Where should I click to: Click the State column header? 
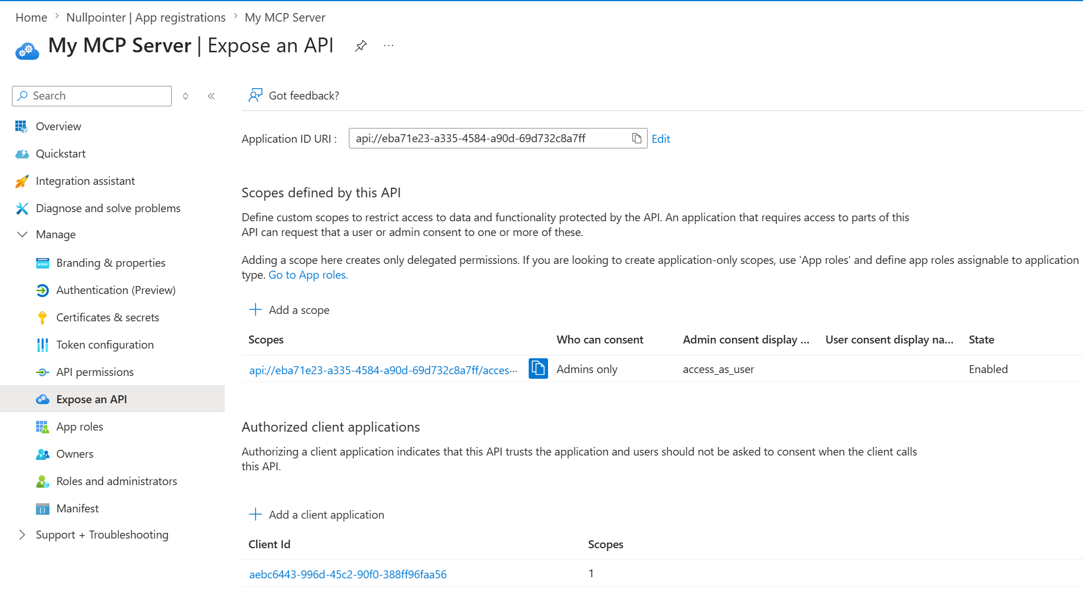981,340
